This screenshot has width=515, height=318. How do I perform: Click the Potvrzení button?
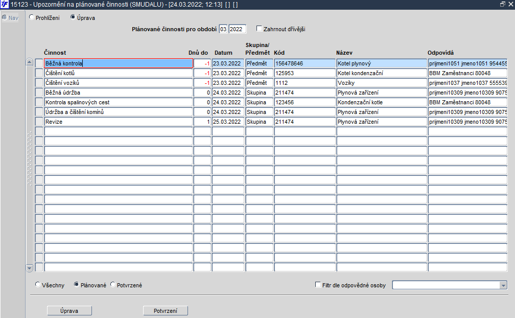[166, 311]
